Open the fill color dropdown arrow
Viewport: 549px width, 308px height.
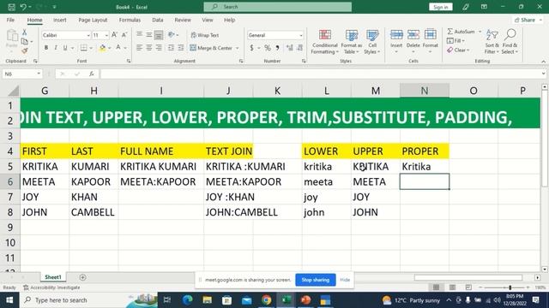point(110,48)
